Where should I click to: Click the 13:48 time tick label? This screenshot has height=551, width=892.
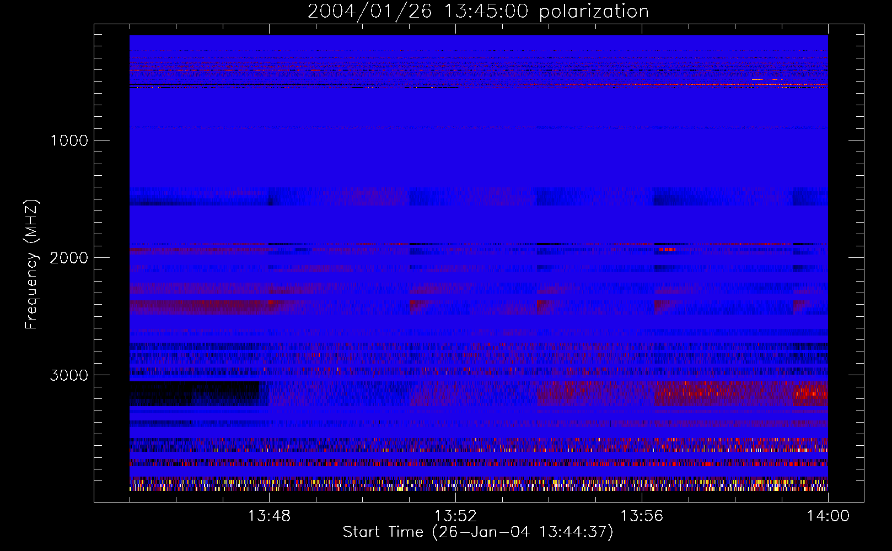(269, 516)
